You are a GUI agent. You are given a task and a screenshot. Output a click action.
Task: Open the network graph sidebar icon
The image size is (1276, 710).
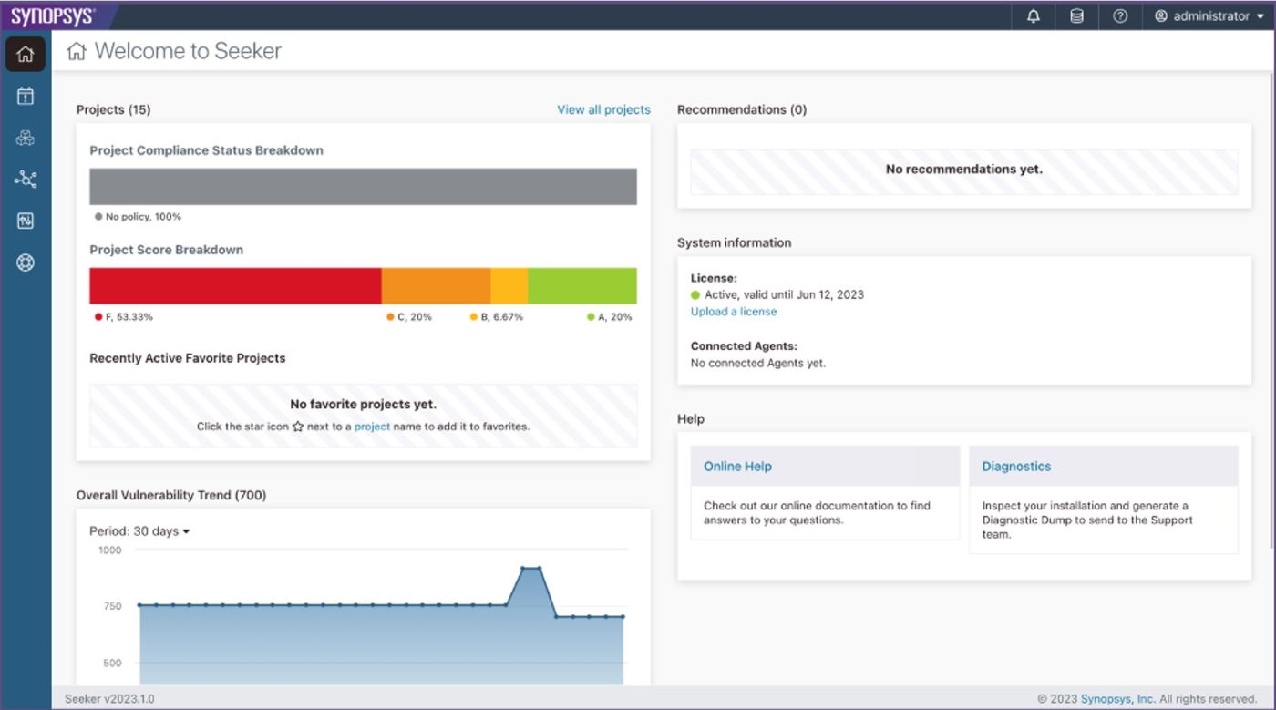(26, 180)
